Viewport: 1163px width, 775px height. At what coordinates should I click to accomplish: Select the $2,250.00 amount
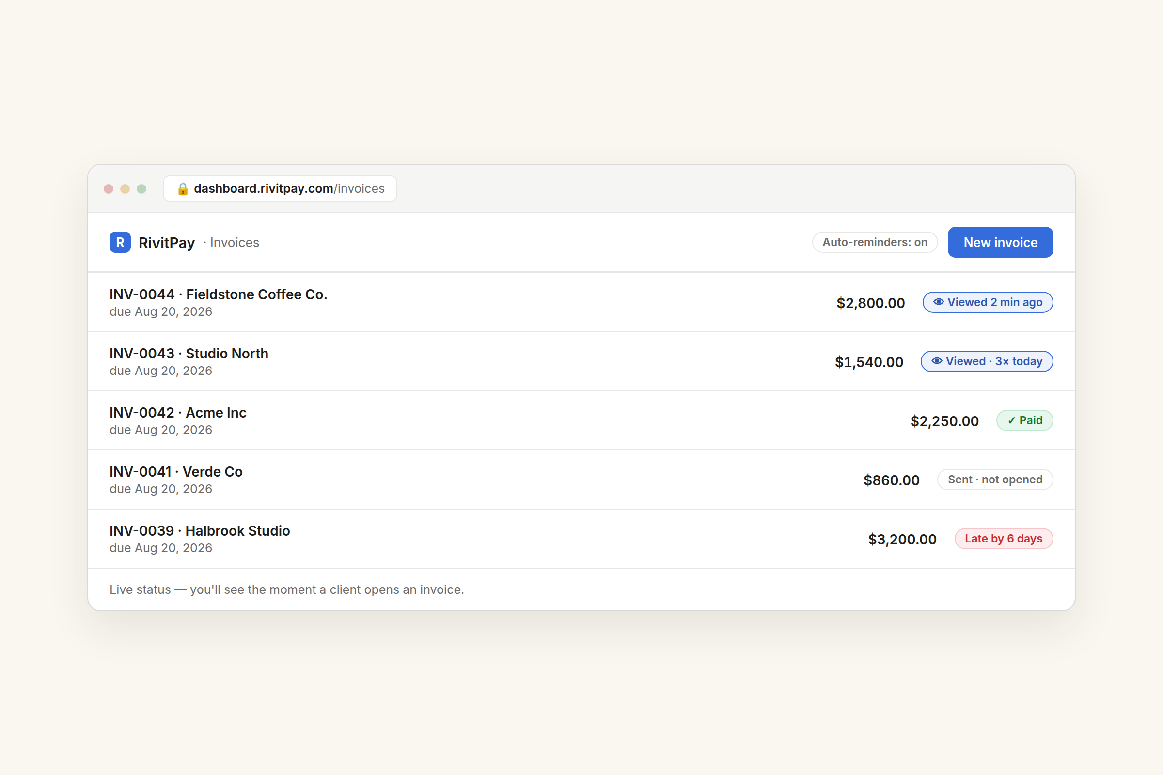click(x=944, y=421)
